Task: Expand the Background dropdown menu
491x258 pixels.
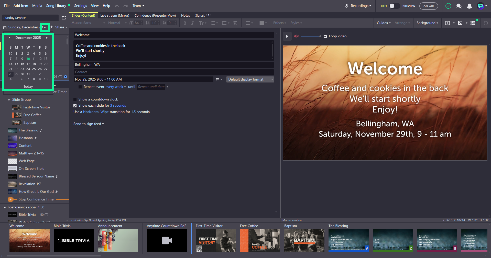Action: tap(427, 23)
